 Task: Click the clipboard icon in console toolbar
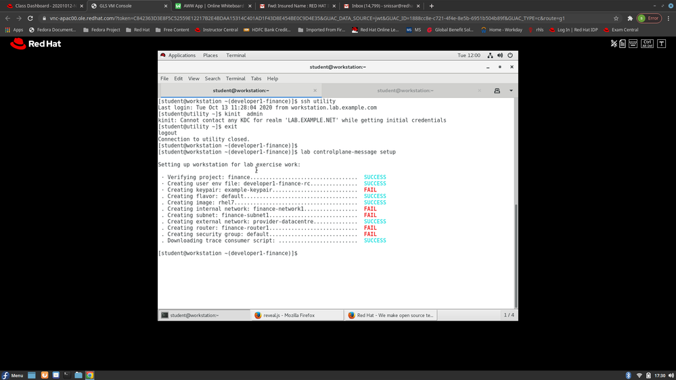point(623,44)
